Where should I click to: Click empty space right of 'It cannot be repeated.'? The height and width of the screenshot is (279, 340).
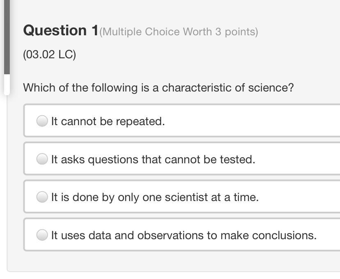tap(255, 121)
